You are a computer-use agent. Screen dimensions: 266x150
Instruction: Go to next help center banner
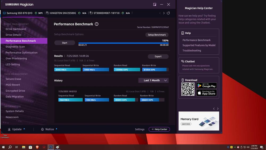pos(218,109)
